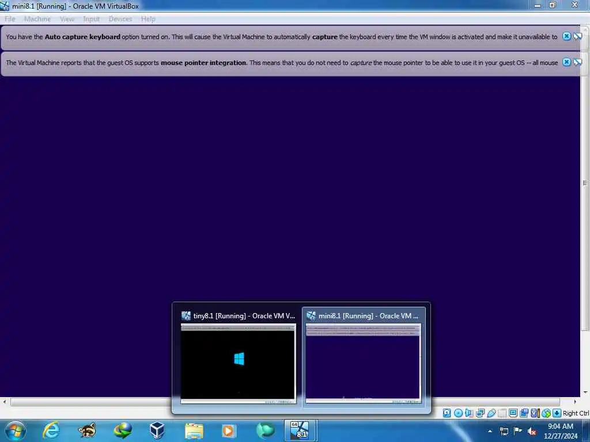This screenshot has height=442, width=590.
Task: Open the raccoon icon app in taskbar
Action: click(x=86, y=430)
